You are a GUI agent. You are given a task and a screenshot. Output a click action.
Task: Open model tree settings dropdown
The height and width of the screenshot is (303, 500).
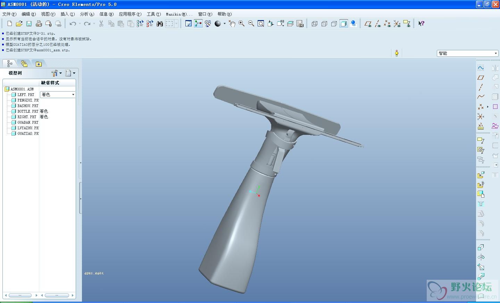tap(57, 73)
